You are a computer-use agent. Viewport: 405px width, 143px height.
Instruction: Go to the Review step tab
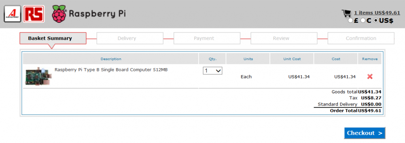284,38
